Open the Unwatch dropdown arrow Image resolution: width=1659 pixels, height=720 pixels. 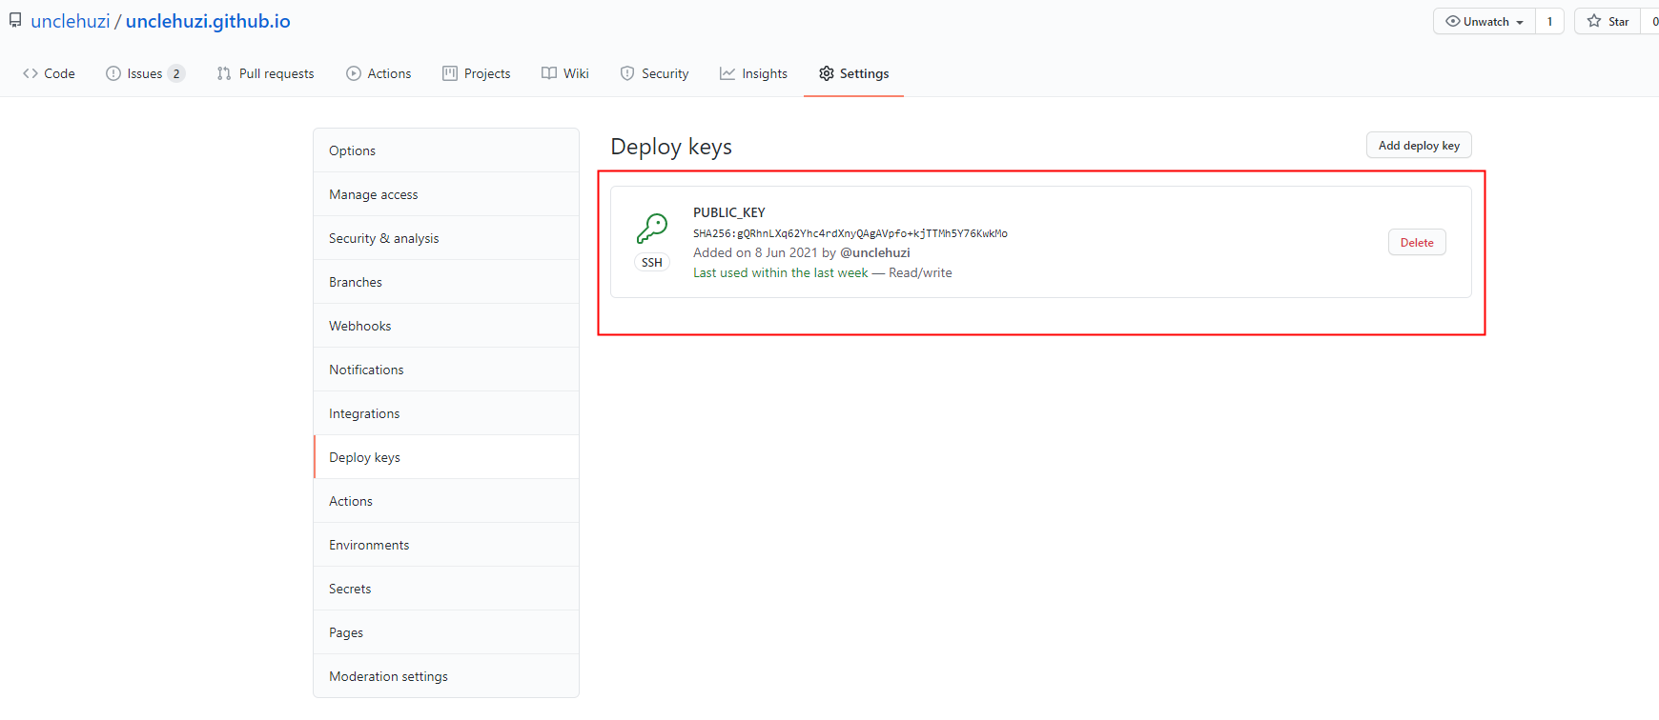(x=1520, y=22)
